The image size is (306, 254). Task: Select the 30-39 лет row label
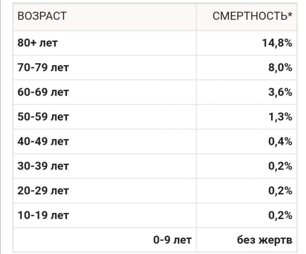pos(43,166)
